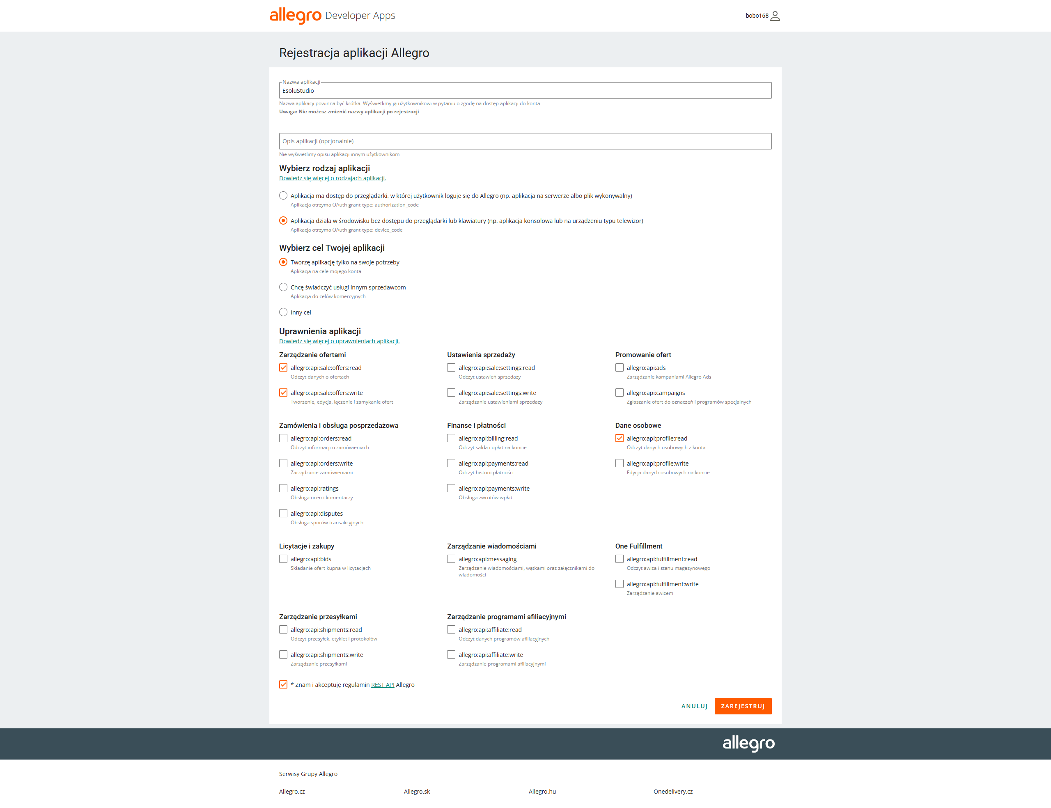Click the ANULUJ button
1051x808 pixels.
point(694,706)
